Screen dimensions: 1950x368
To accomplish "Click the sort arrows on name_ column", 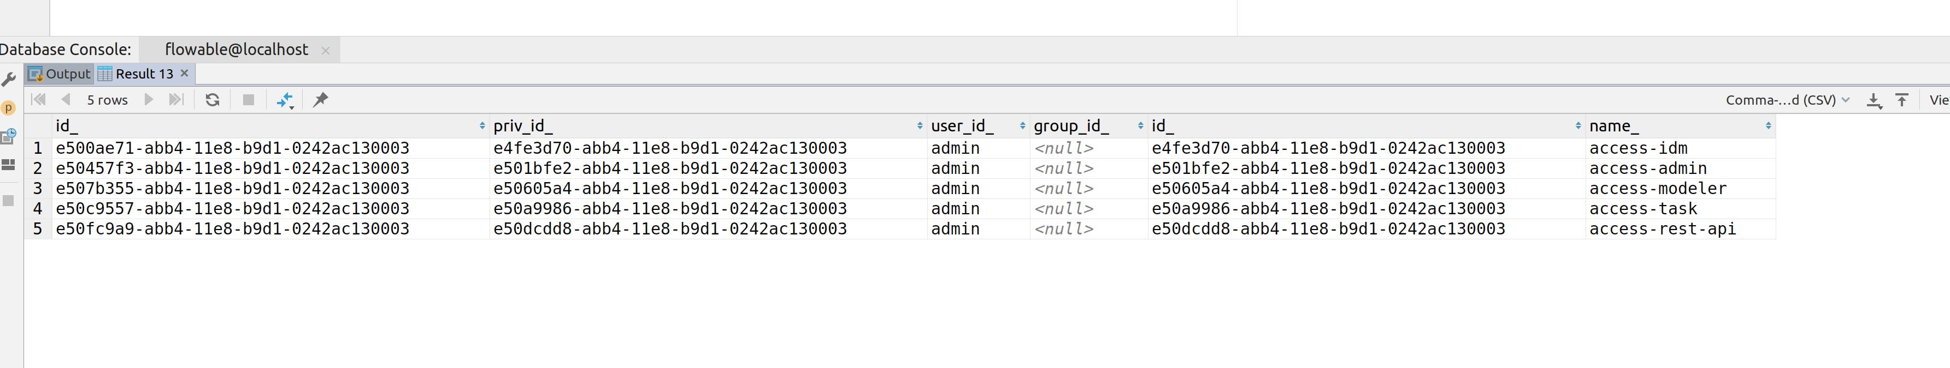I will (1768, 126).
